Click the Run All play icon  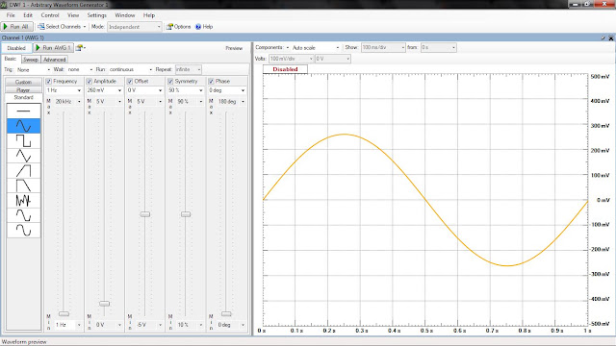tap(6, 27)
